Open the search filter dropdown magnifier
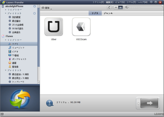 coord(127,7)
